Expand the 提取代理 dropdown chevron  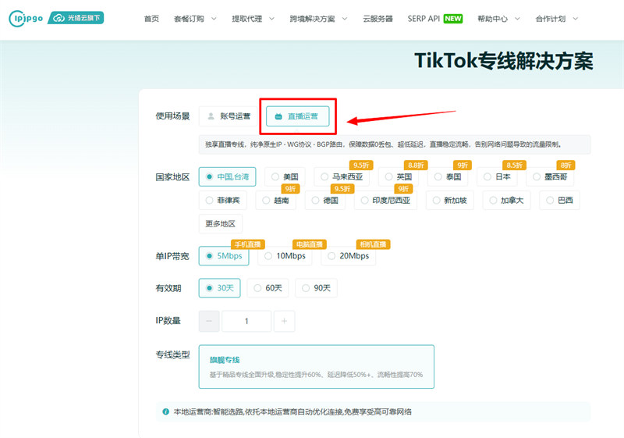271,19
